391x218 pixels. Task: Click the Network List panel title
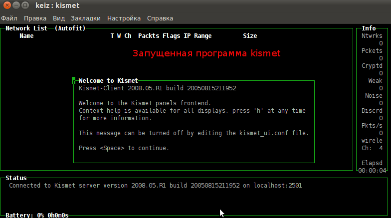tap(26, 28)
